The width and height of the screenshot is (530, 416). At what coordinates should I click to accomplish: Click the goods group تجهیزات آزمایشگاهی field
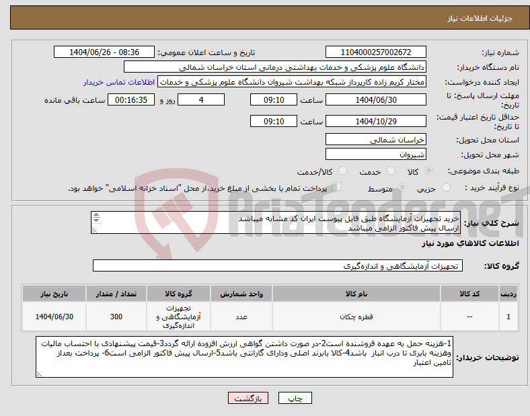(x=278, y=265)
